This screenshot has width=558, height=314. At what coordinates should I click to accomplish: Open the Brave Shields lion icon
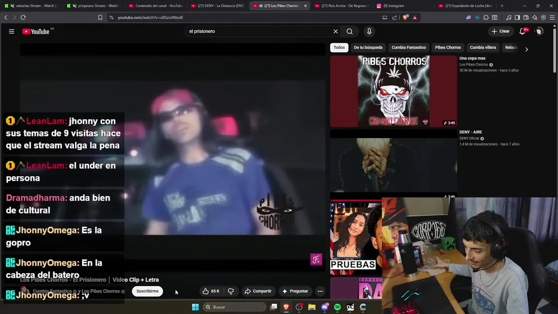[x=406, y=17]
